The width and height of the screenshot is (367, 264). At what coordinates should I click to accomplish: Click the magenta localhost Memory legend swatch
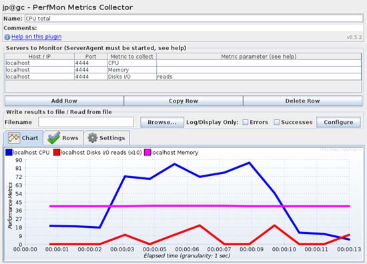click(x=147, y=153)
